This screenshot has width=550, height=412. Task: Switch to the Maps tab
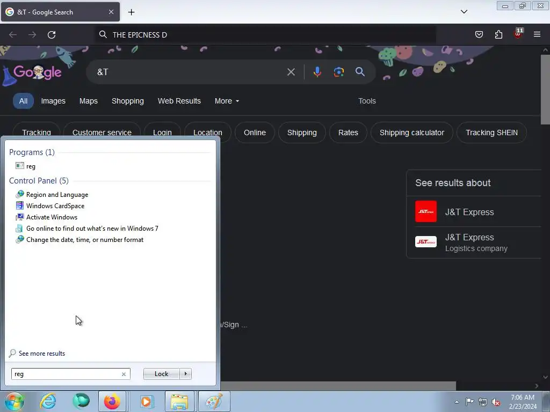89,101
